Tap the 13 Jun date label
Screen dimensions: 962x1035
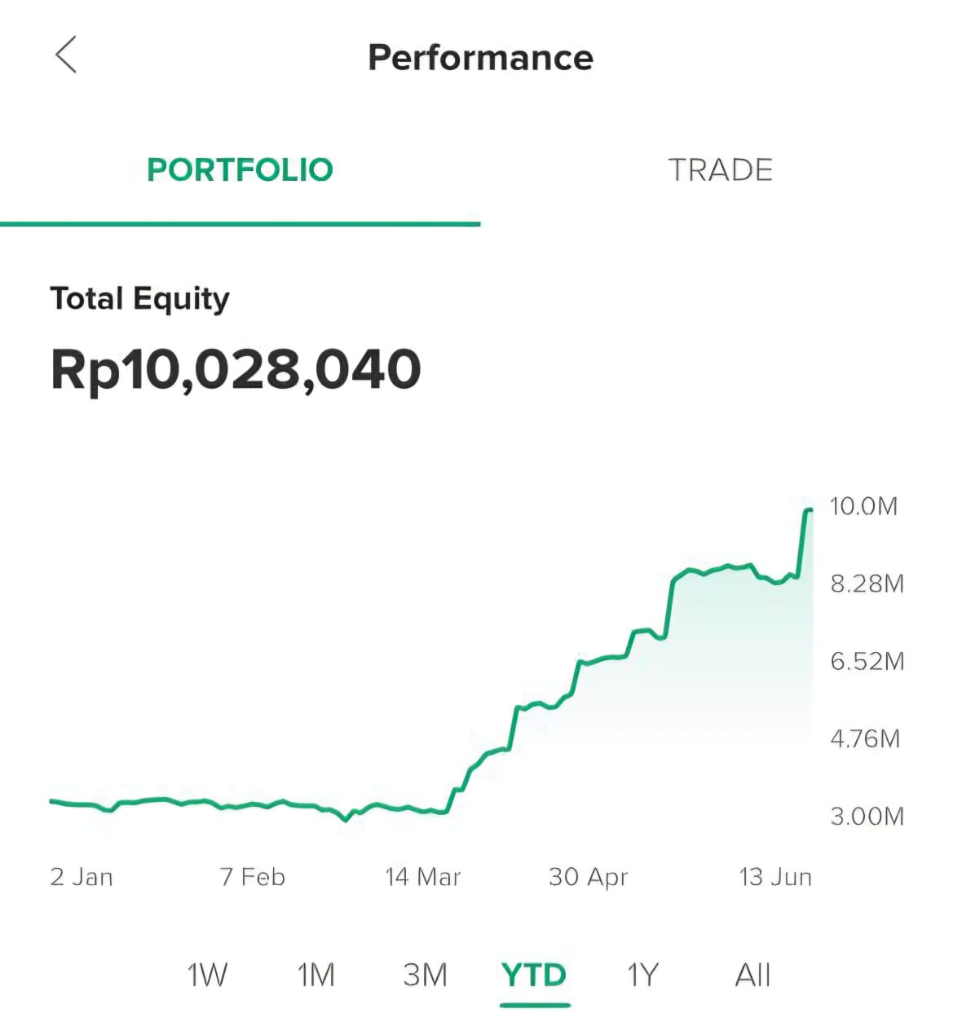point(775,877)
